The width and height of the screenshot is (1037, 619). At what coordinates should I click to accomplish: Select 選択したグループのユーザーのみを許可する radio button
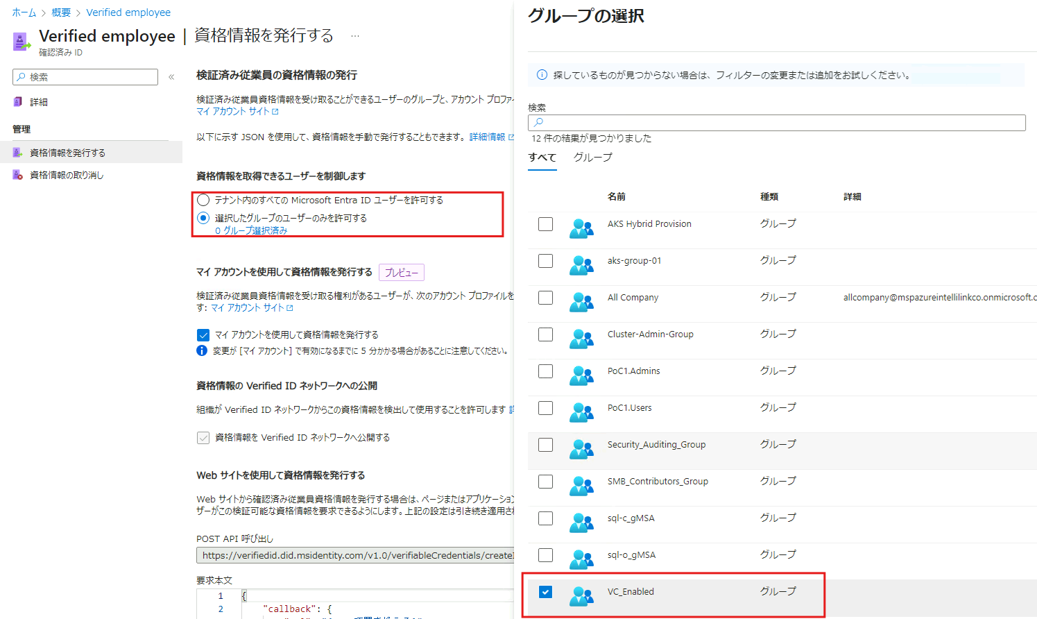click(x=203, y=218)
